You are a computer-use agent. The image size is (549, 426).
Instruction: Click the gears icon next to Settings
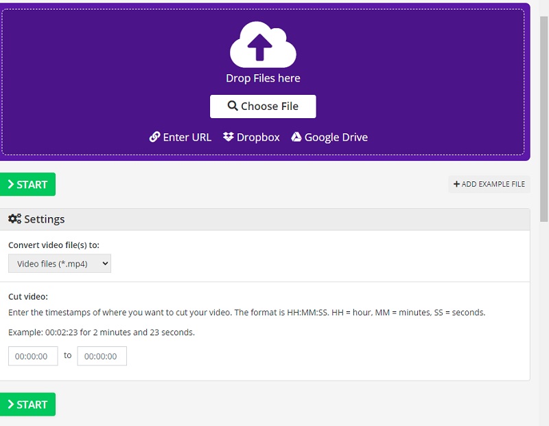tap(14, 219)
